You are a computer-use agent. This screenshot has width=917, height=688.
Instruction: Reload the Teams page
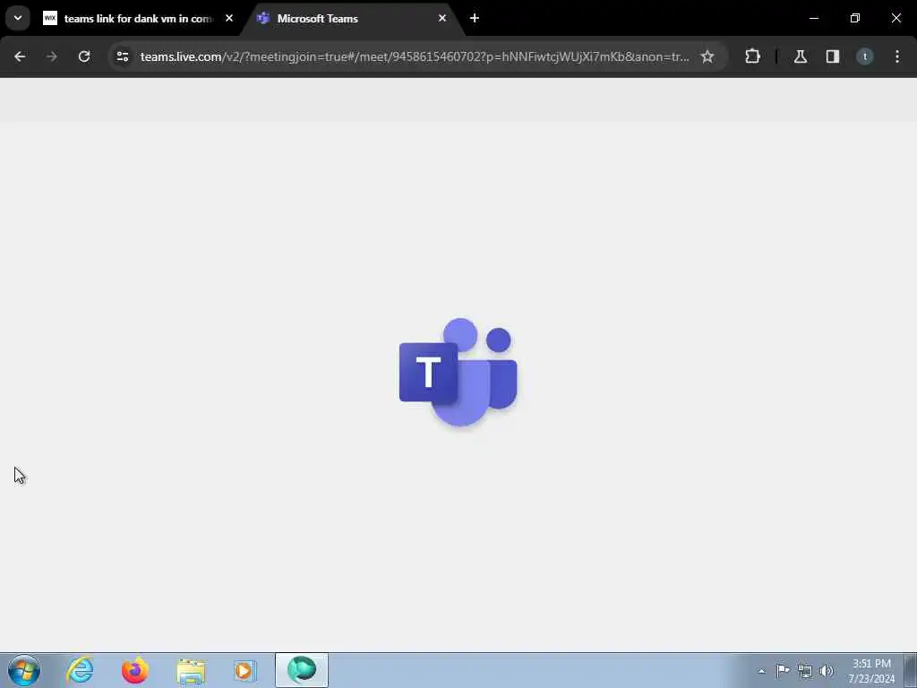[84, 56]
